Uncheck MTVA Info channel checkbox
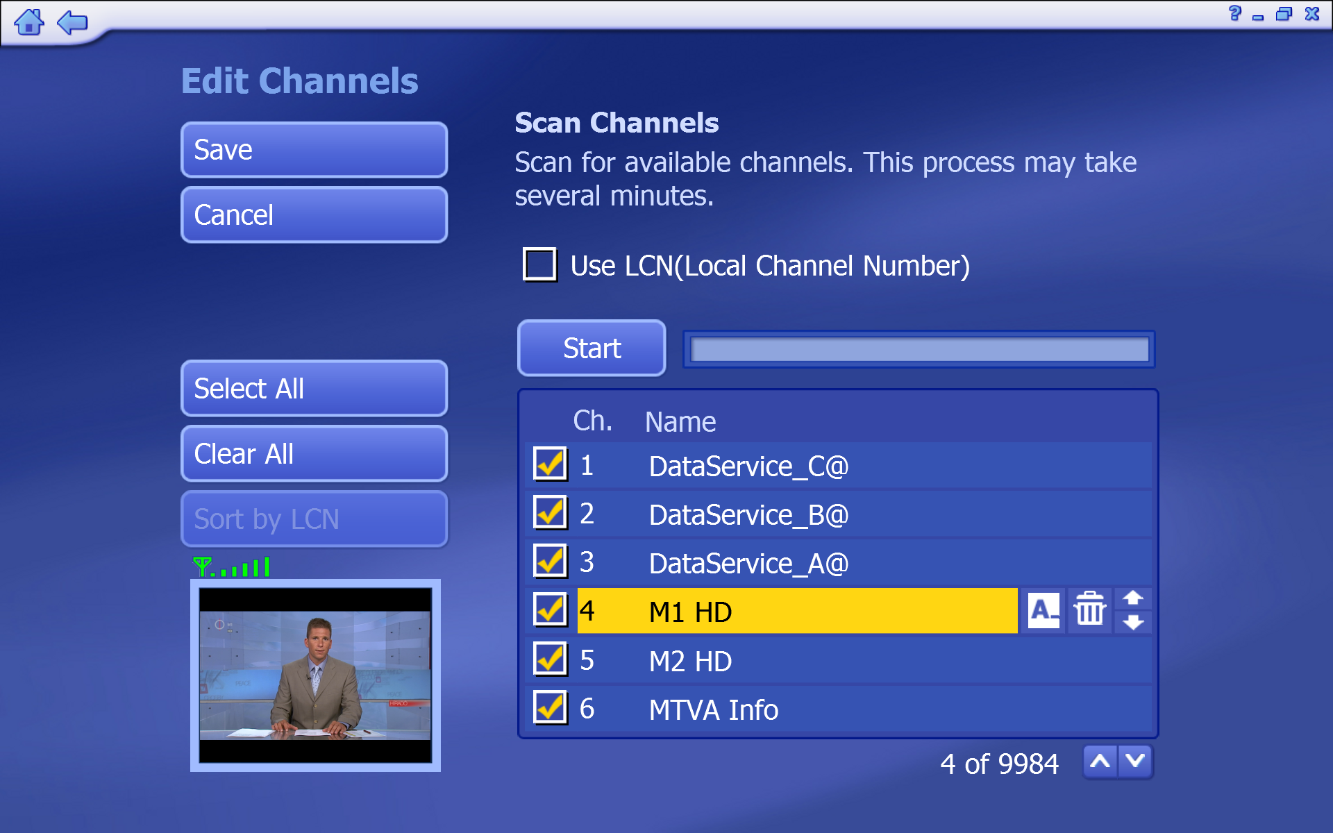 pos(550,708)
